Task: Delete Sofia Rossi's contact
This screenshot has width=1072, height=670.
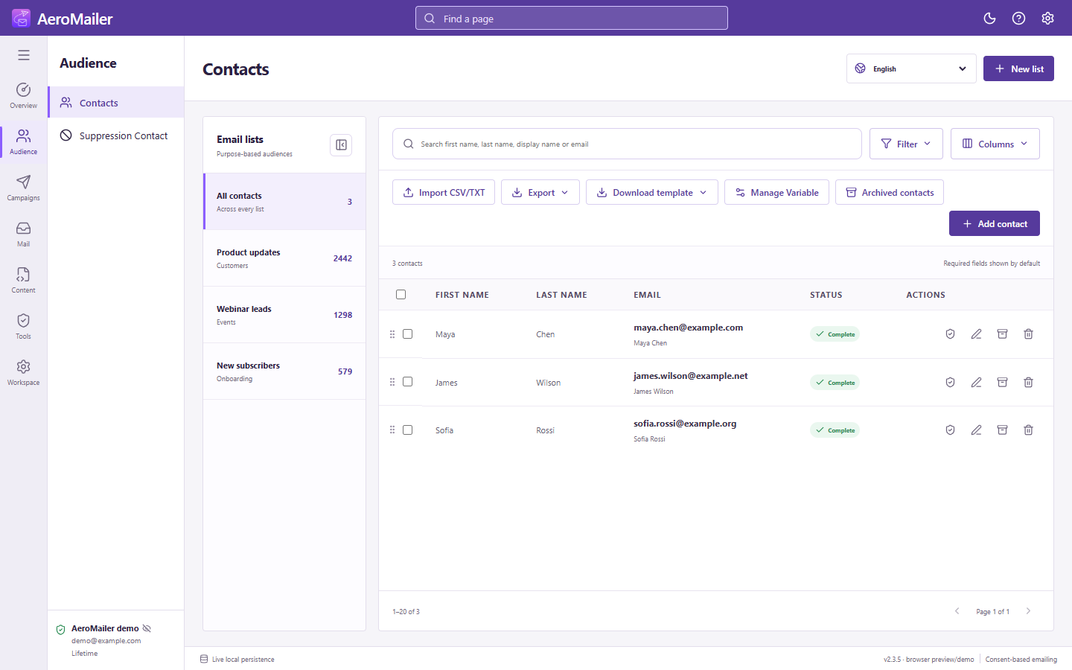Action: [1028, 430]
